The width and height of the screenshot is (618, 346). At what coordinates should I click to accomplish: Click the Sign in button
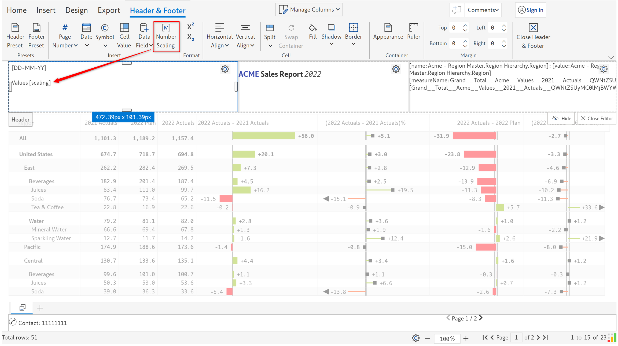point(531,10)
